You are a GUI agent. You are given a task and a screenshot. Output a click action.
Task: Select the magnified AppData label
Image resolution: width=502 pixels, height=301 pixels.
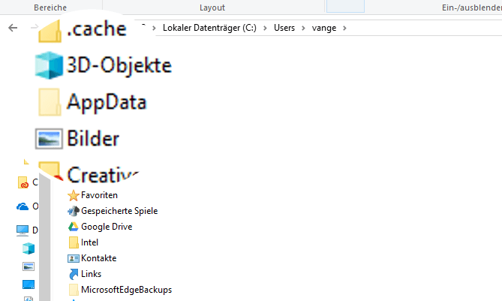(x=107, y=103)
